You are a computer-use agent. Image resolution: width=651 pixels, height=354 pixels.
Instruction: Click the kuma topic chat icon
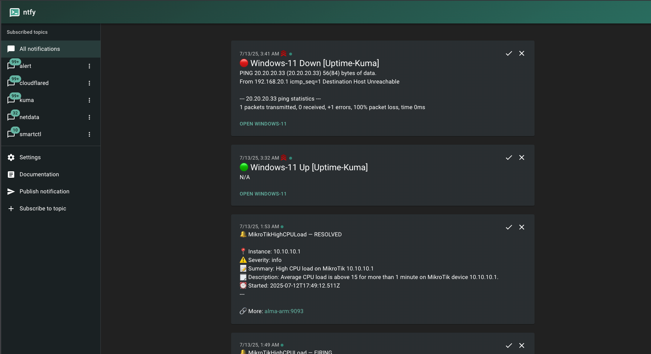point(11,100)
